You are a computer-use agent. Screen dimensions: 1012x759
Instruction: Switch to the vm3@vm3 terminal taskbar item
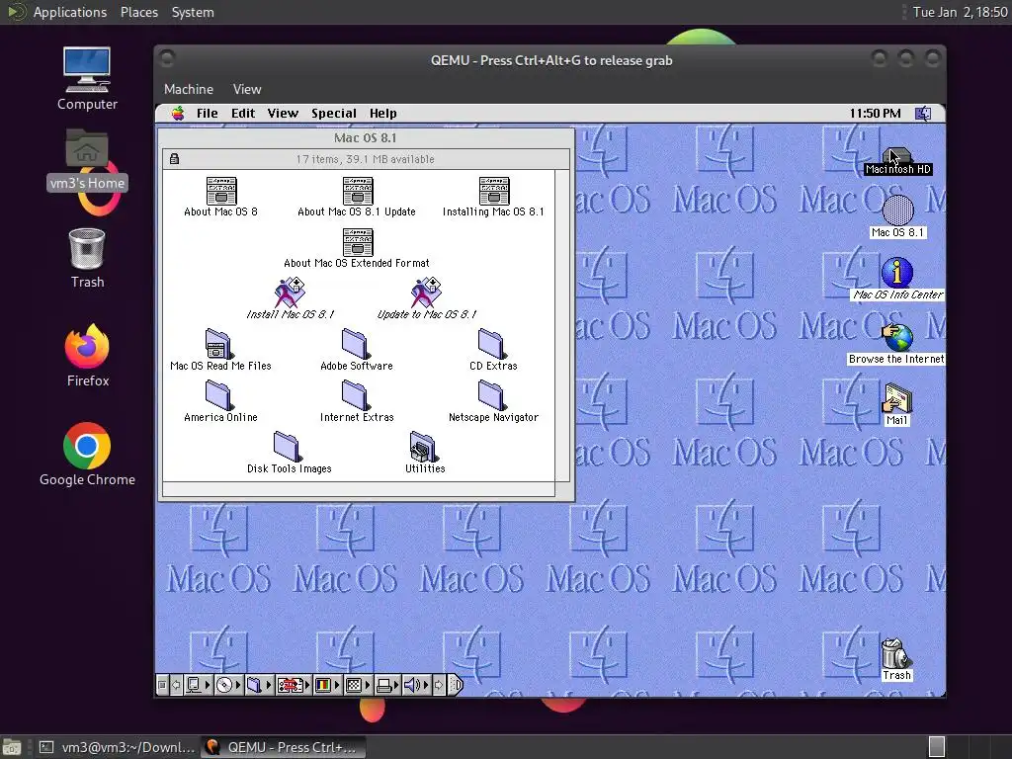[x=117, y=747]
